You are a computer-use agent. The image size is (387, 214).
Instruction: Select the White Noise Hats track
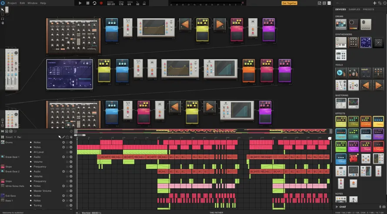pyautogui.click(x=14, y=186)
